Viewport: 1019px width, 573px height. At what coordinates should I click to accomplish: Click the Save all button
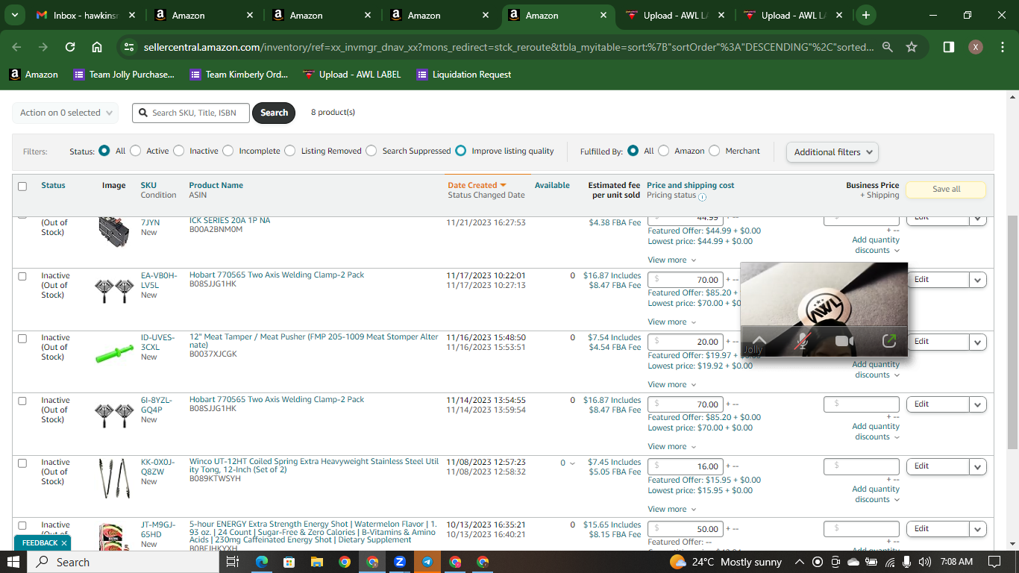[946, 190]
